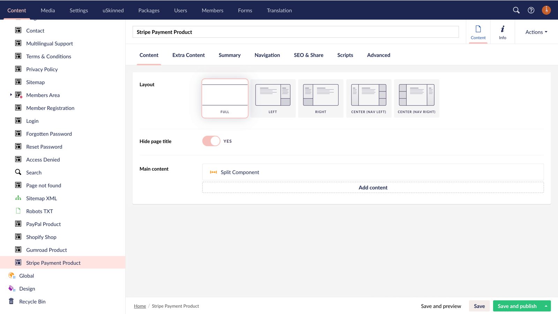The width and height of the screenshot is (558, 314).
Task: Click the Info panel icon
Action: click(502, 32)
